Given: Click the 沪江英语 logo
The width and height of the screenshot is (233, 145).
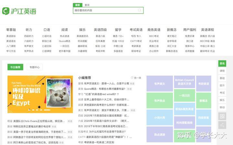Looking at the screenshot, I should [x=19, y=11].
